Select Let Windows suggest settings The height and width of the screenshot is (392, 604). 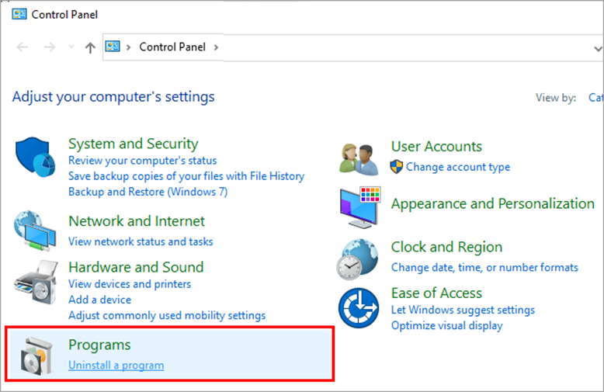[x=463, y=310]
